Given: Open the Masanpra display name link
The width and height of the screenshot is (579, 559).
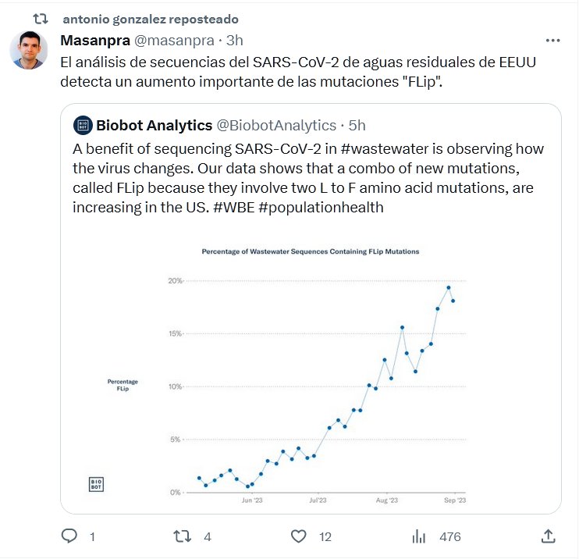Looking at the screenshot, I should tap(90, 40).
